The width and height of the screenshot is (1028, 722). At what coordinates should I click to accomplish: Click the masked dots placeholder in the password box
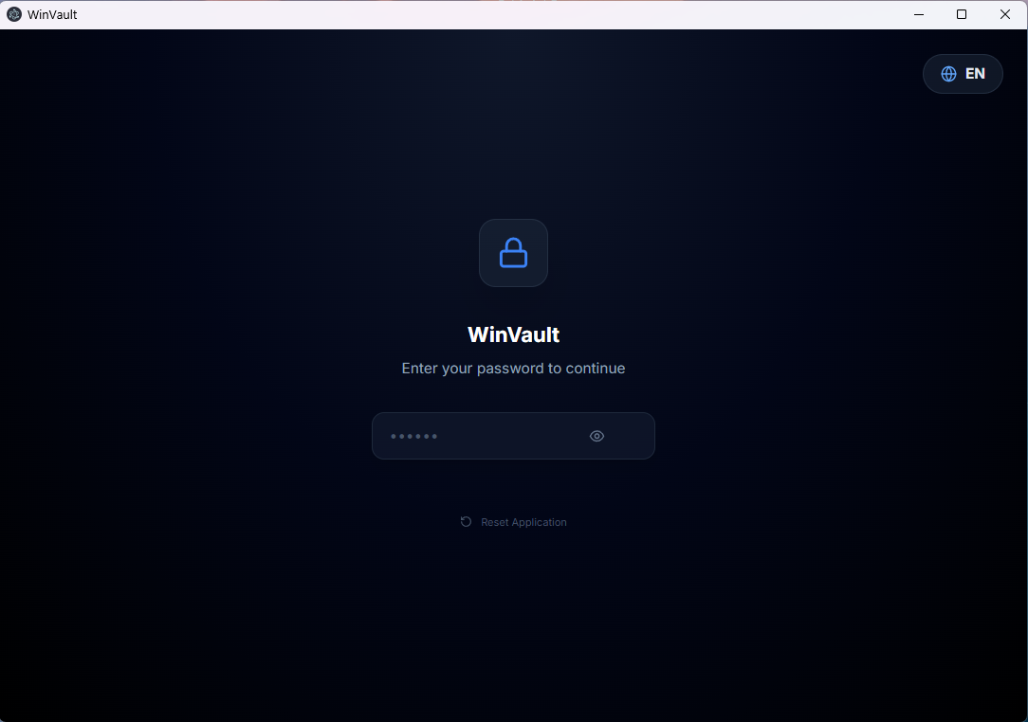point(413,437)
